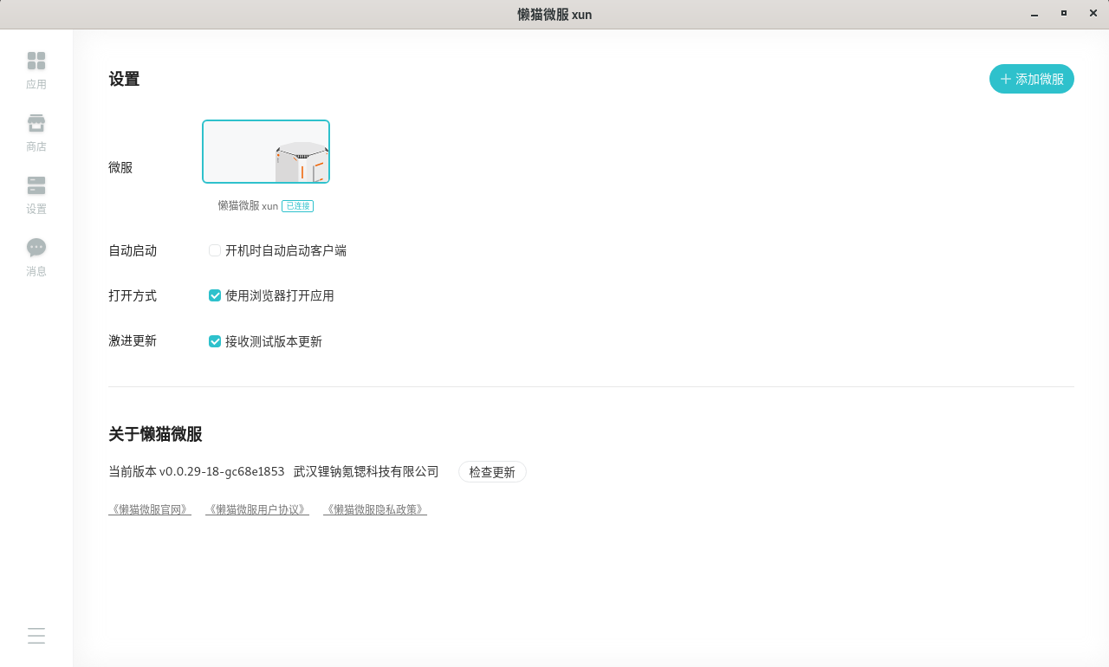The image size is (1109, 667).
Task: Click the 懒猫微服 xun caption under thumbnail
Action: coord(248,206)
